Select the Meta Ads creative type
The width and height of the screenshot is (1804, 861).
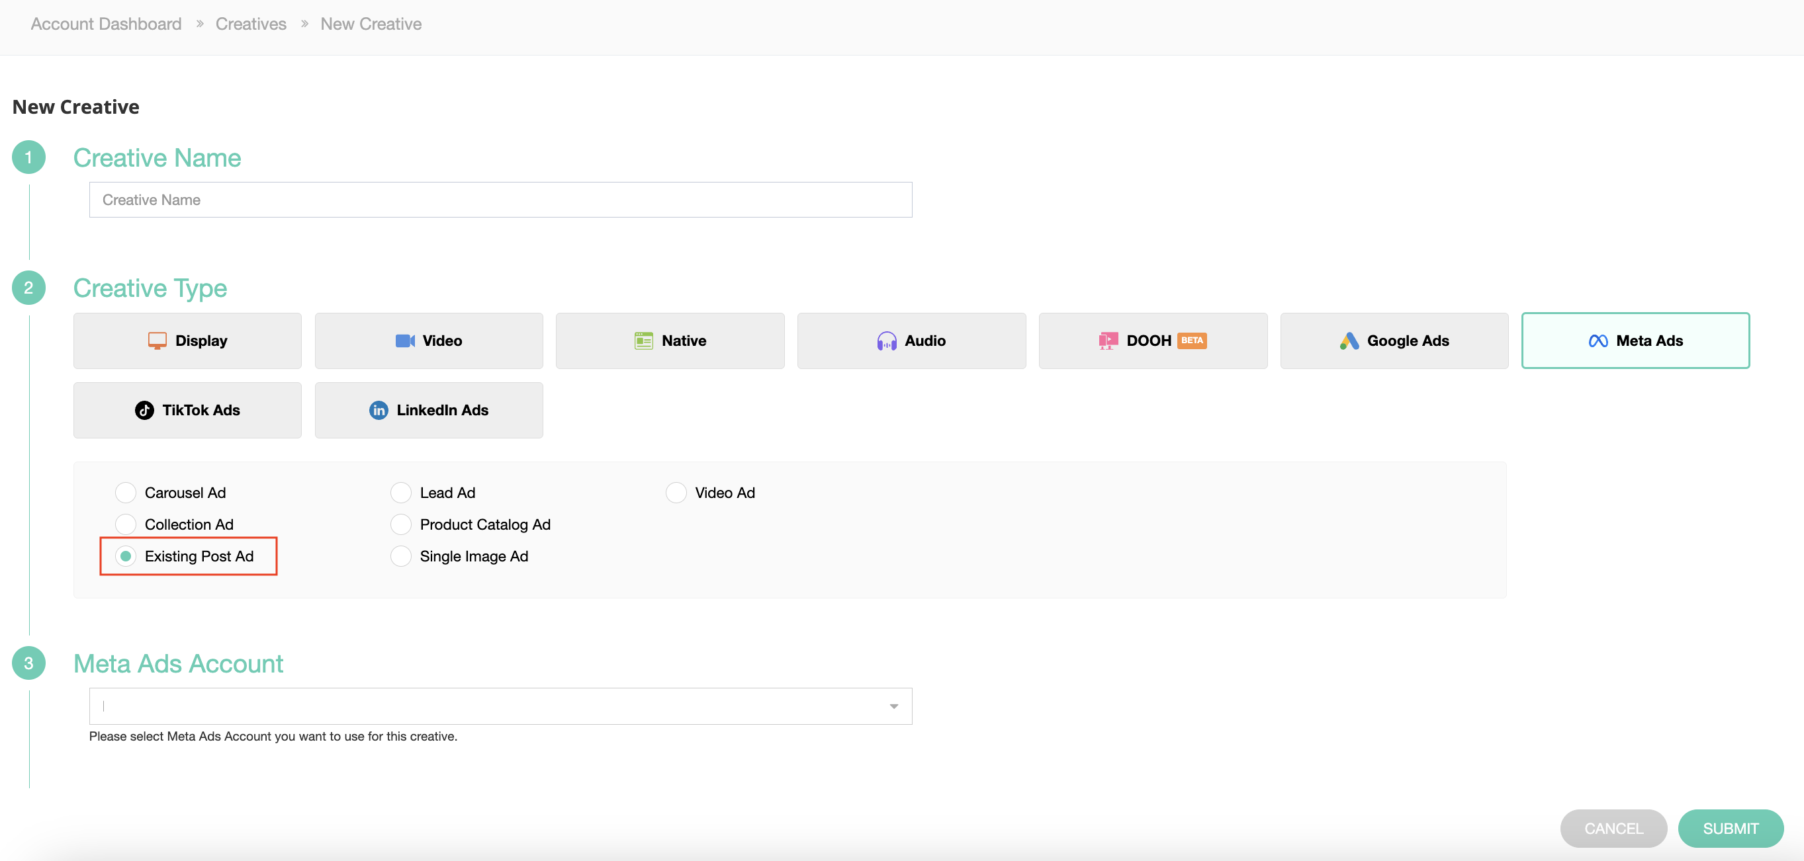coord(1635,341)
